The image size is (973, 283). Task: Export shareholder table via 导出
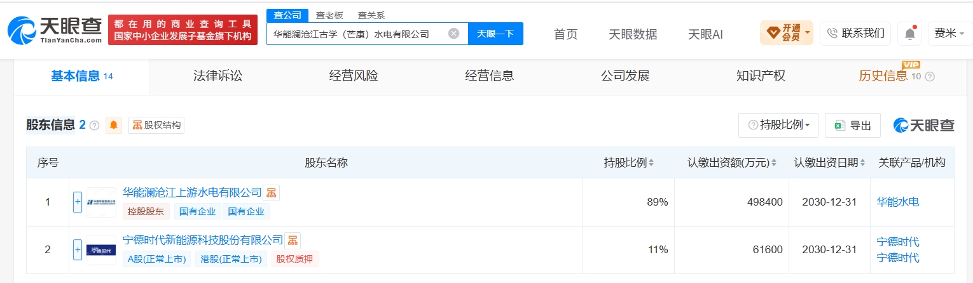click(x=853, y=125)
